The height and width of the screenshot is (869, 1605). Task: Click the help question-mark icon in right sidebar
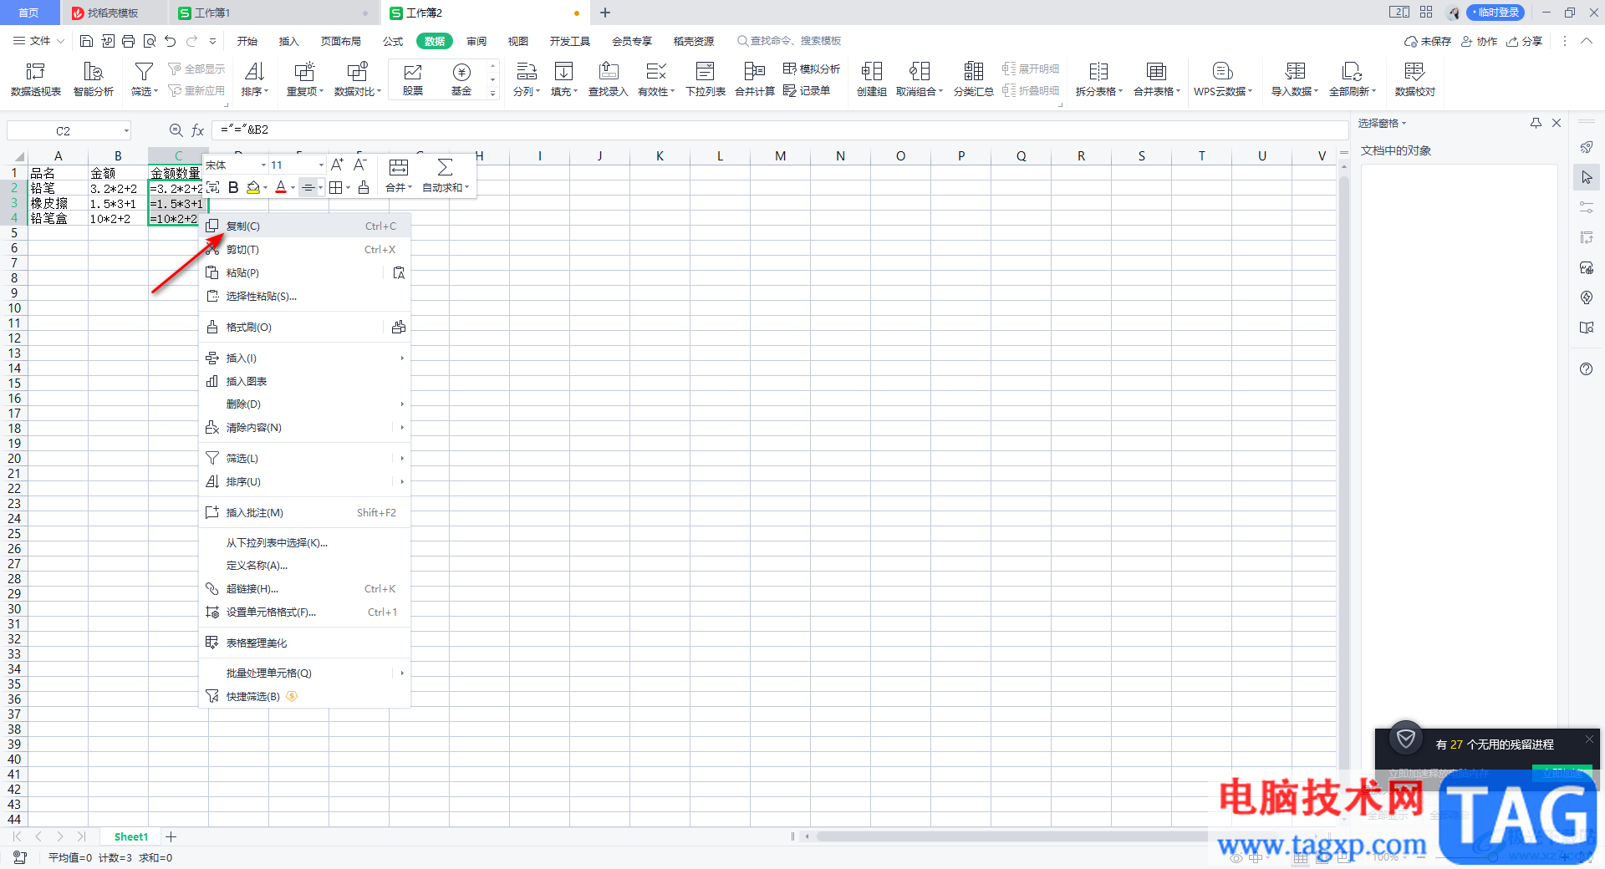[1586, 369]
